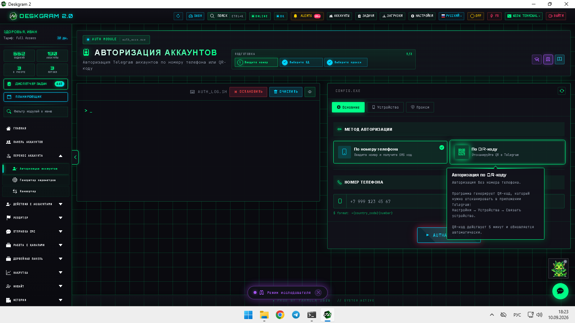Viewport: 575px width, 323px height.
Task: Open the DASH dashboard
Action: 195,16
